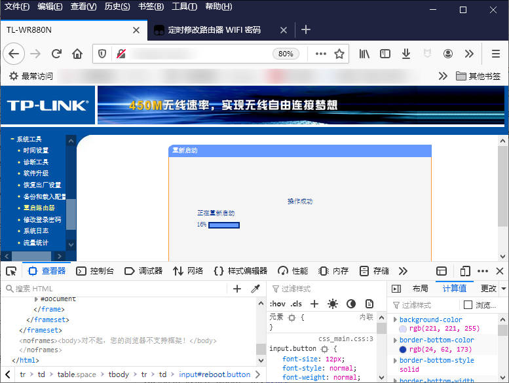This screenshot has width=509, height=383.
Task: Click the insecure connection lock icon
Action: pos(121,54)
